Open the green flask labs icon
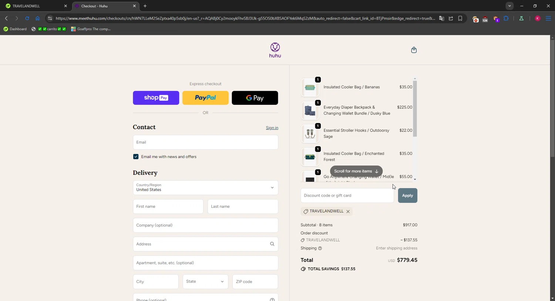Image resolution: width=555 pixels, height=301 pixels. coord(521,18)
